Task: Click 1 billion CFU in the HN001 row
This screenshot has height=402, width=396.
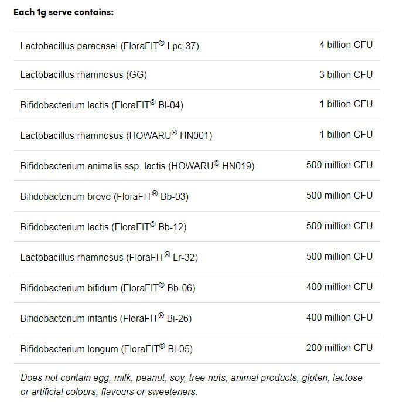Action: pyautogui.click(x=346, y=134)
